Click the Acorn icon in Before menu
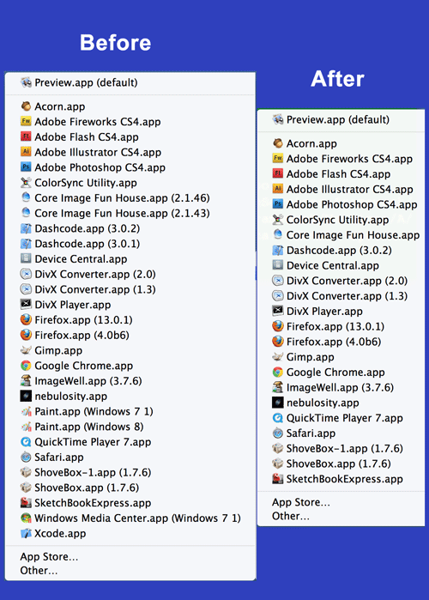Screen dimensions: 429x600 [x=26, y=106]
